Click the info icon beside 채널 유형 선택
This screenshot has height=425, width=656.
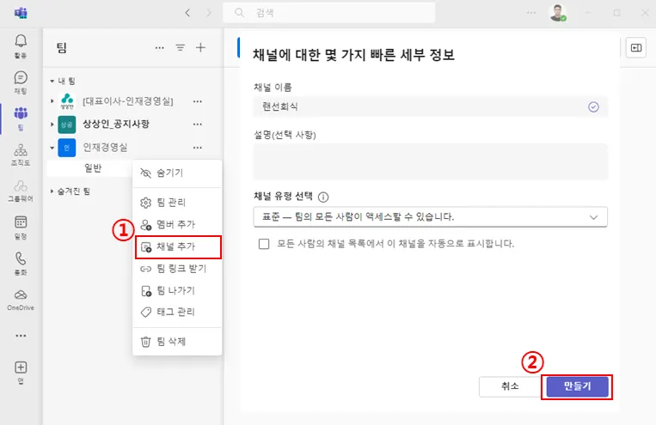pyautogui.click(x=323, y=197)
